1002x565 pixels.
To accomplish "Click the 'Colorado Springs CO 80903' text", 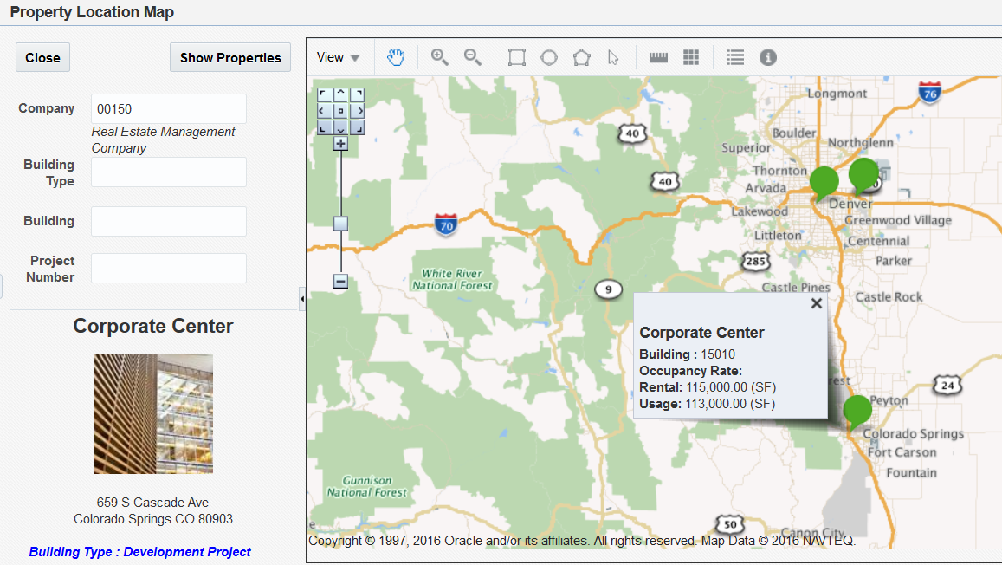I will tap(153, 519).
